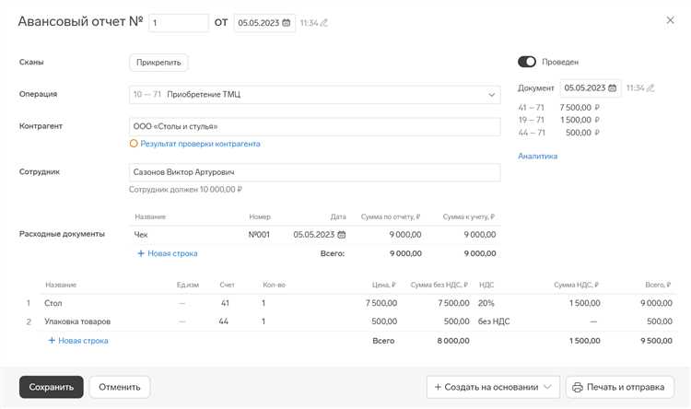This screenshot has width=691, height=409.
Task: Open the Аналитика link
Action: point(537,157)
